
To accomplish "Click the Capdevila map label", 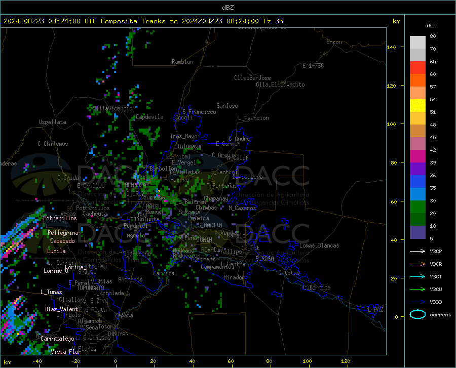I will (x=149, y=117).
